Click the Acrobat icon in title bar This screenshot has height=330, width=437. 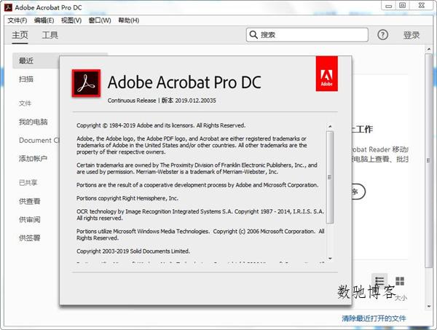(x=8, y=7)
